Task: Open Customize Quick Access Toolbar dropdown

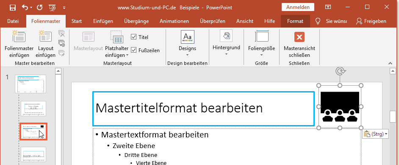Action: pyautogui.click(x=64, y=8)
